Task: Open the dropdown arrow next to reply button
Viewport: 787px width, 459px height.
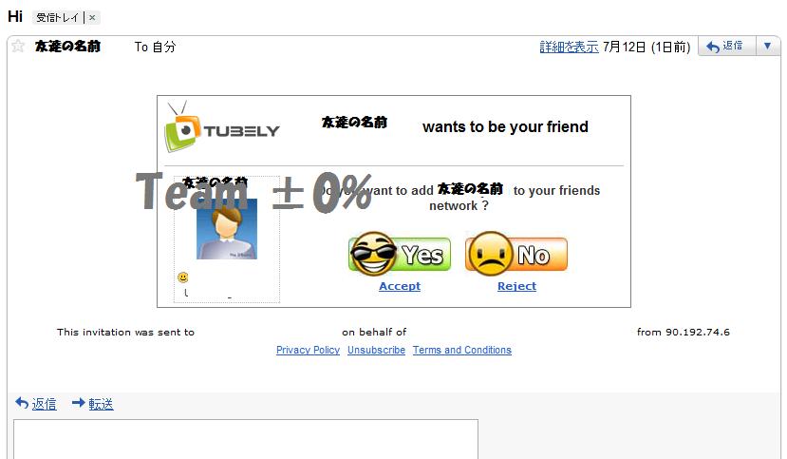Action: coord(767,47)
